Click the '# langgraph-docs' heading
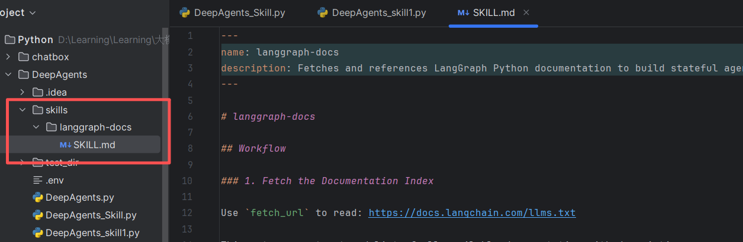This screenshot has width=743, height=242. pyautogui.click(x=268, y=117)
